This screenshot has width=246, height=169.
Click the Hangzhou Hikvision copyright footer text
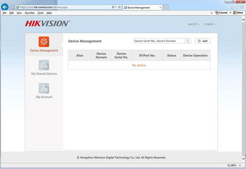[x=121, y=157]
